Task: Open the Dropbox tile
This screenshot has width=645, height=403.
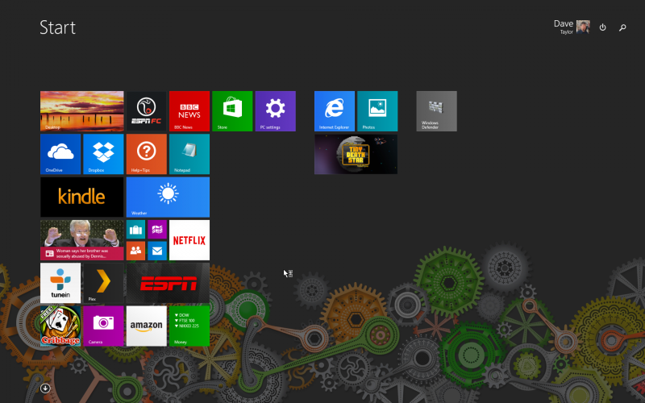Action: pyautogui.click(x=103, y=154)
